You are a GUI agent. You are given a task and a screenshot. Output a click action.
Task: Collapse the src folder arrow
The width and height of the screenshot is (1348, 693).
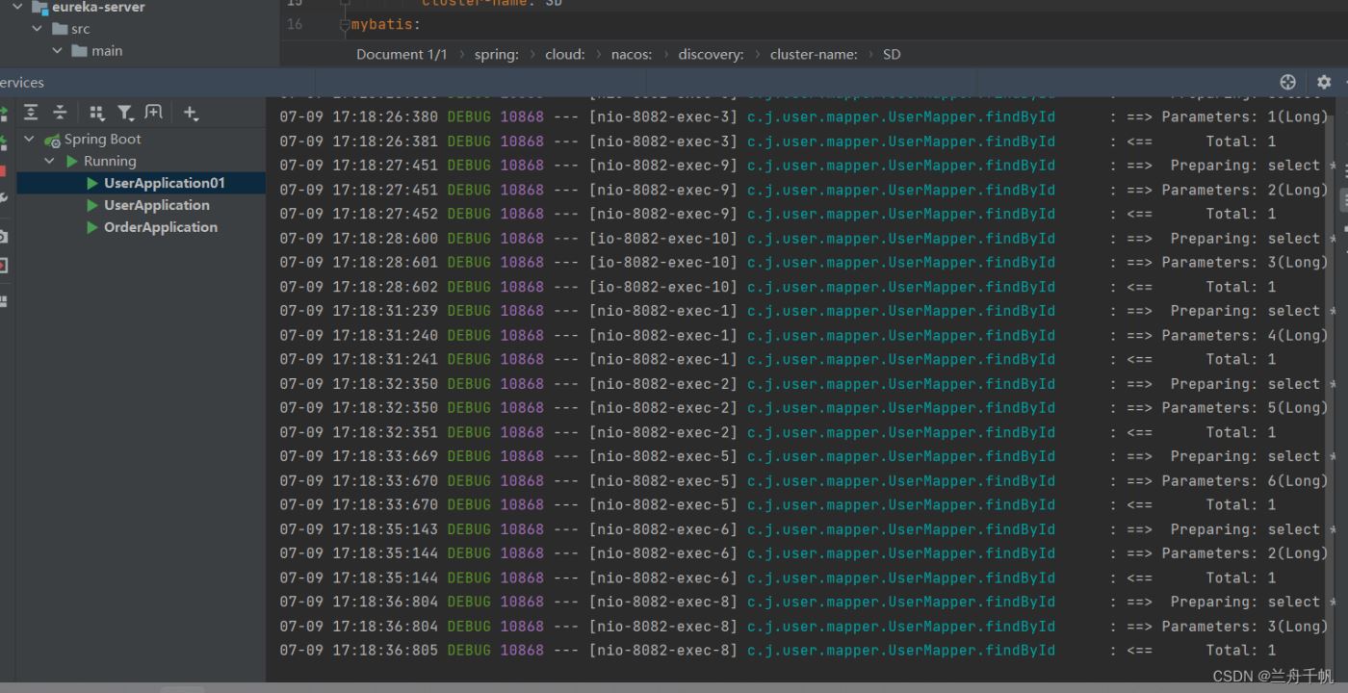click(37, 29)
